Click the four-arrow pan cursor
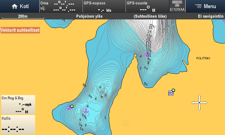The height and width of the screenshot is (135, 225). coord(199,102)
